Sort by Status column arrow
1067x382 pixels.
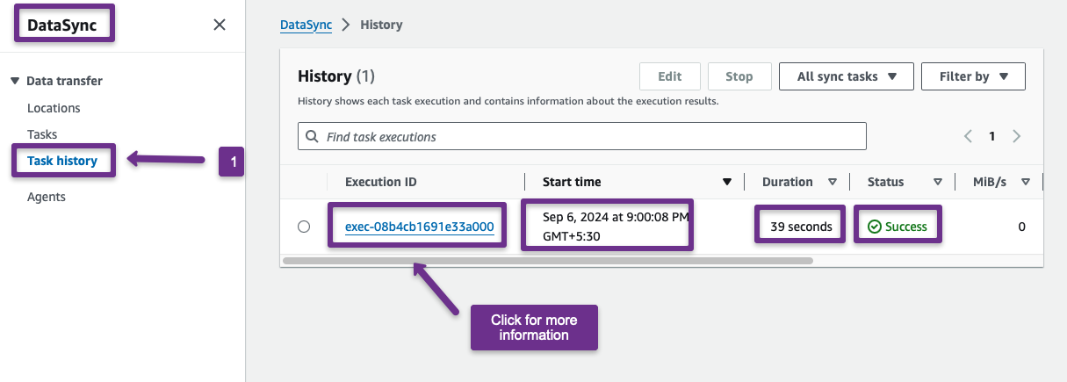[937, 183]
